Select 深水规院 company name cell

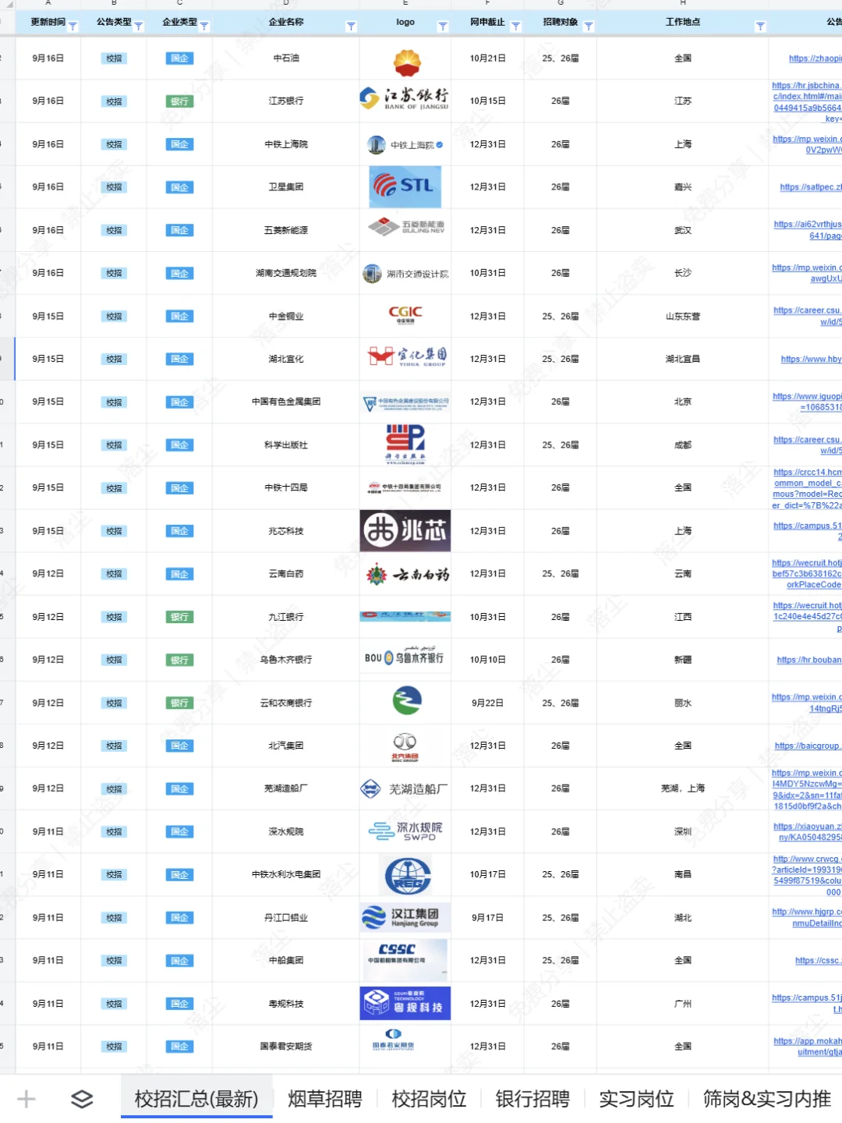click(x=286, y=831)
